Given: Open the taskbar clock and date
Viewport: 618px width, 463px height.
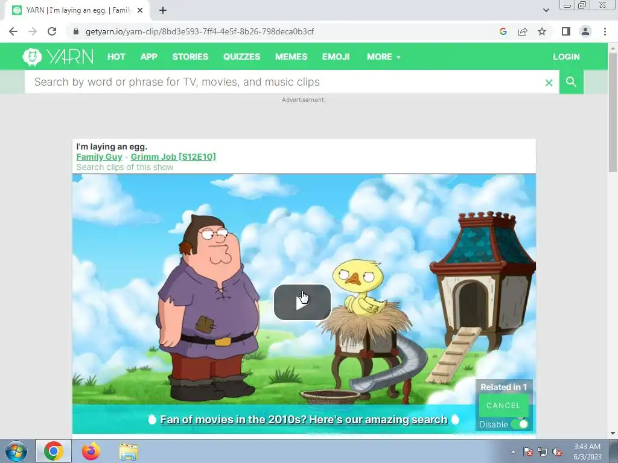Looking at the screenshot, I should click(587, 452).
